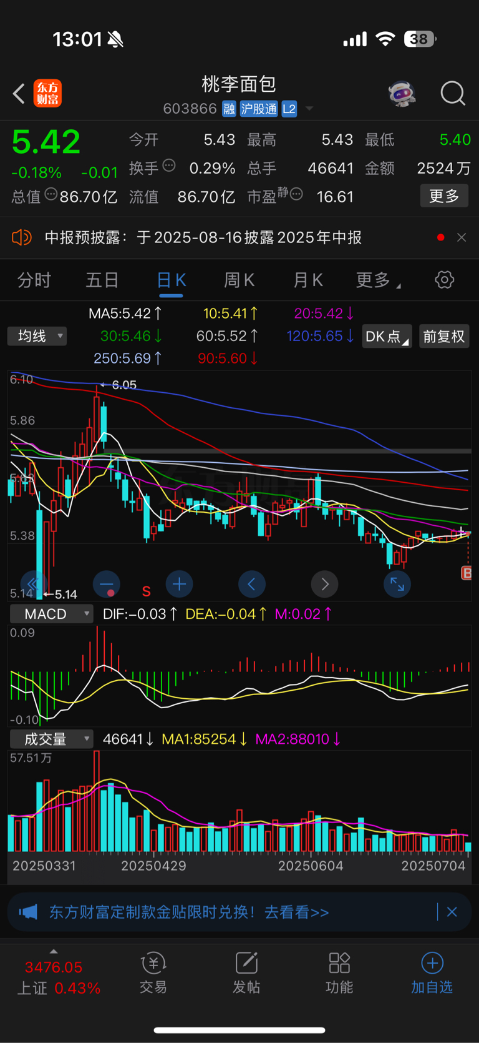Tap the double left arrow chart button
This screenshot has height=1043, width=479.
click(33, 584)
